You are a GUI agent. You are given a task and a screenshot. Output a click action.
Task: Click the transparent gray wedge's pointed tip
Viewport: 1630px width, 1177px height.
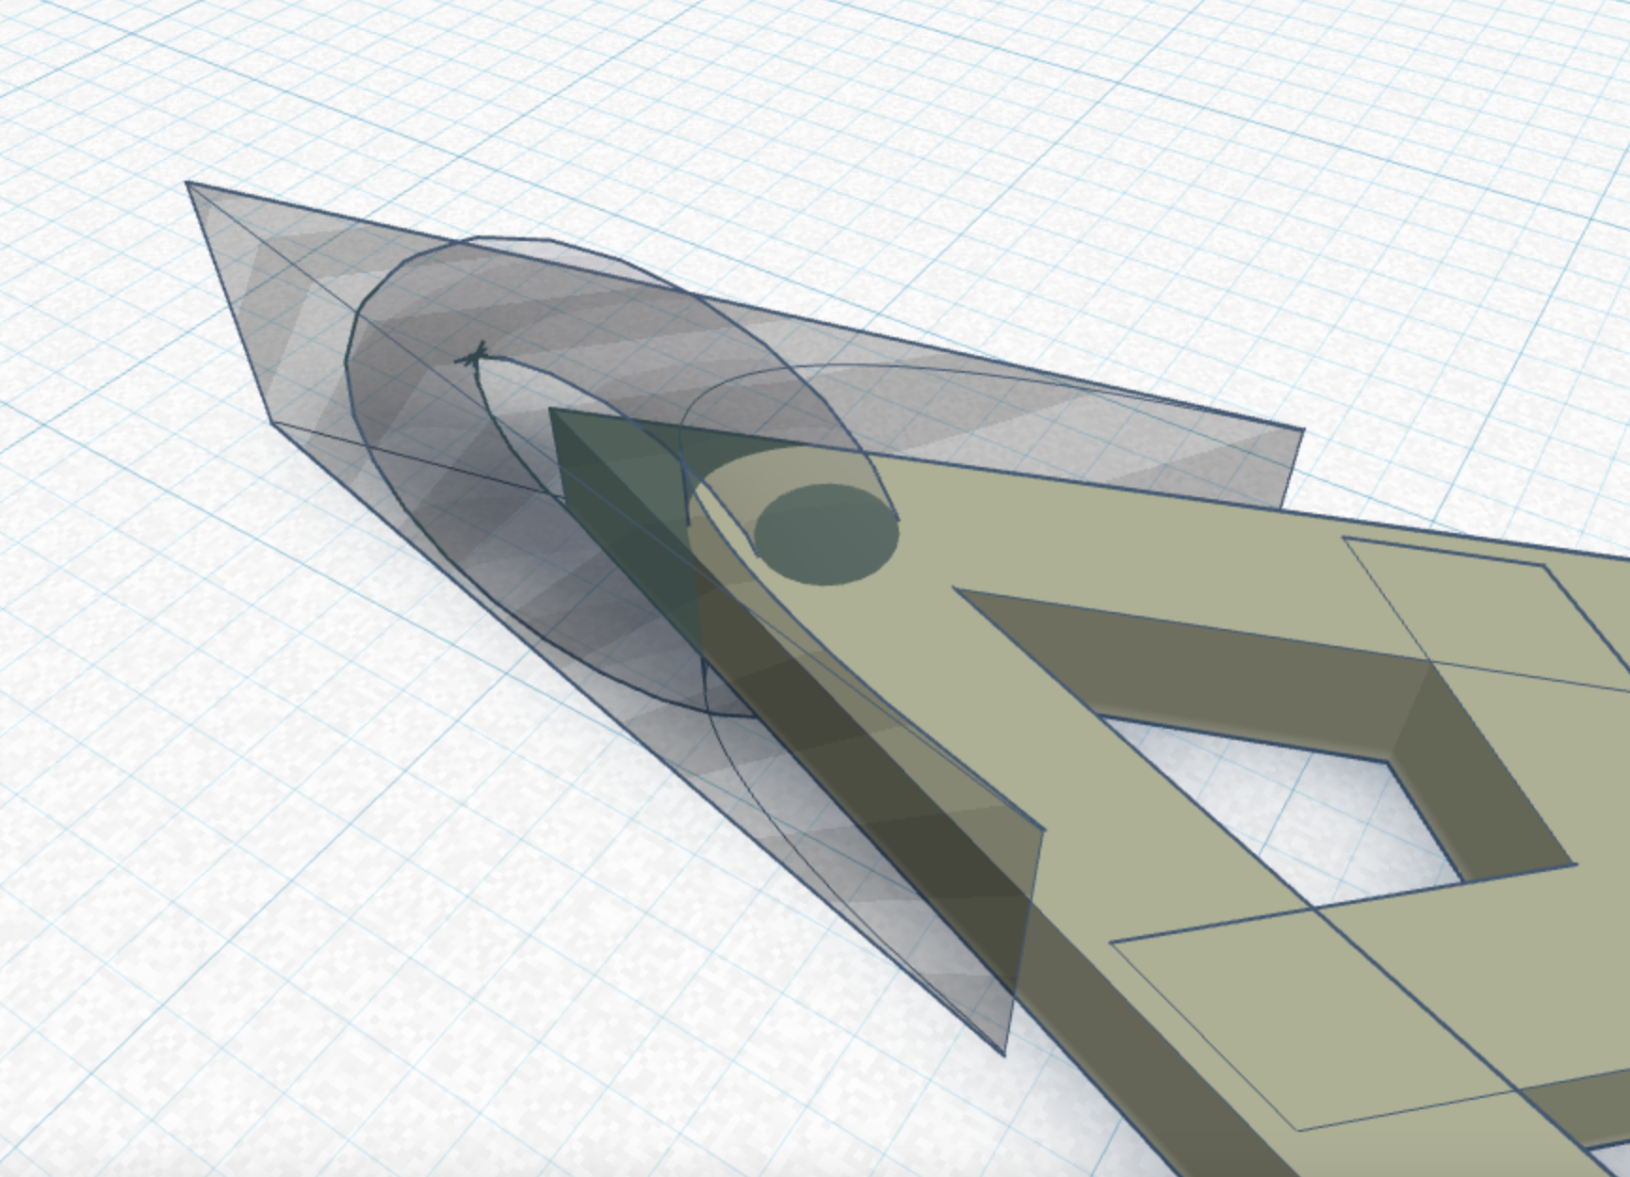click(x=189, y=185)
